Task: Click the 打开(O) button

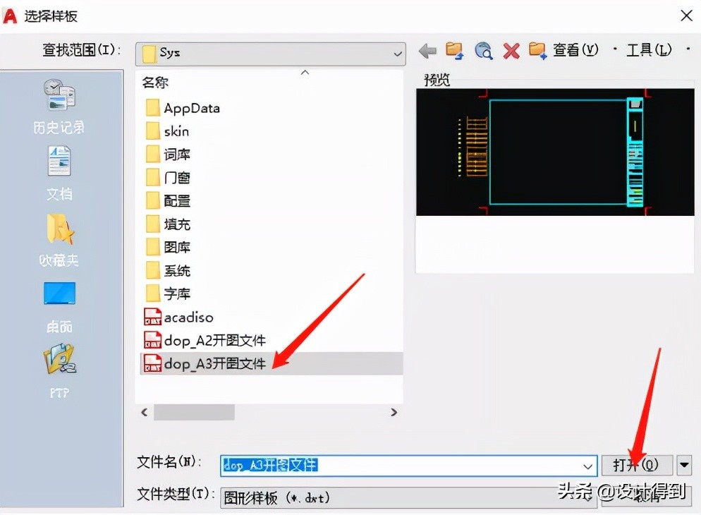Action: (x=635, y=466)
